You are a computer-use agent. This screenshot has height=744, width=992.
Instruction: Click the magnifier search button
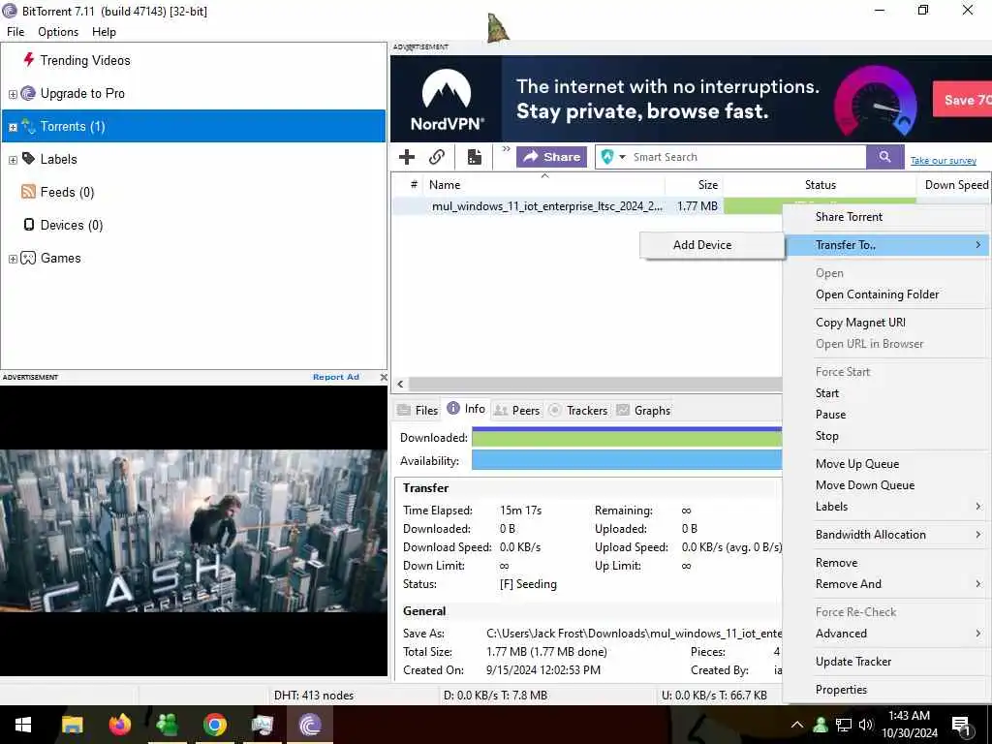885,157
